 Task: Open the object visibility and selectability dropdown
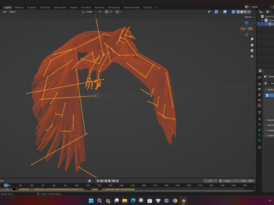(210, 12)
